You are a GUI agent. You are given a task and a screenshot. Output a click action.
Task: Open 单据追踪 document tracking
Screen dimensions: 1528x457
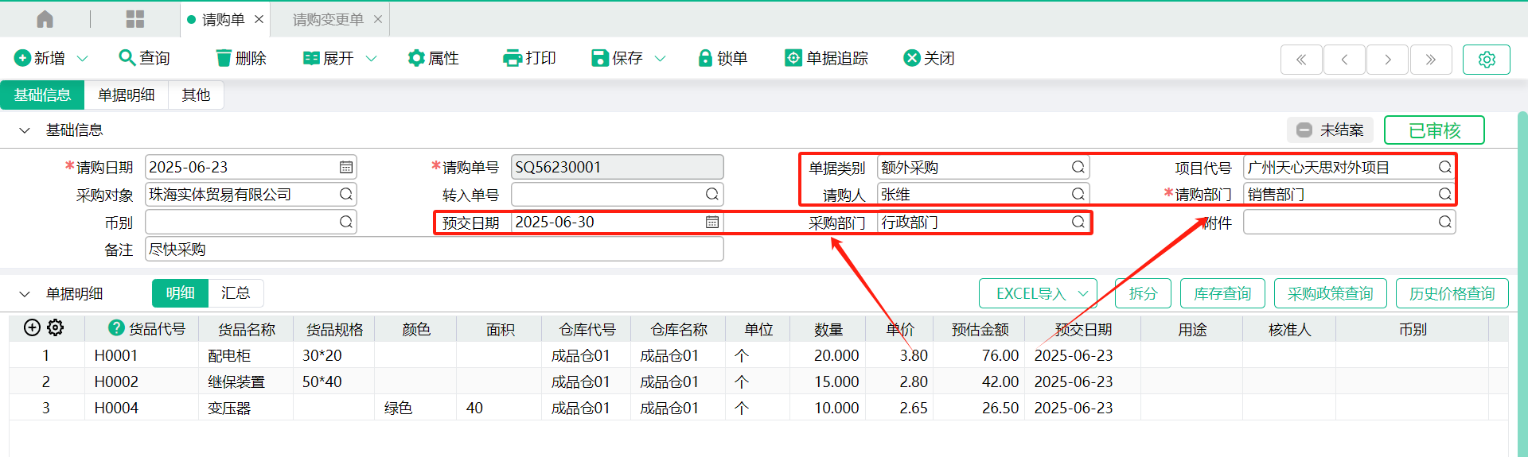click(x=826, y=58)
